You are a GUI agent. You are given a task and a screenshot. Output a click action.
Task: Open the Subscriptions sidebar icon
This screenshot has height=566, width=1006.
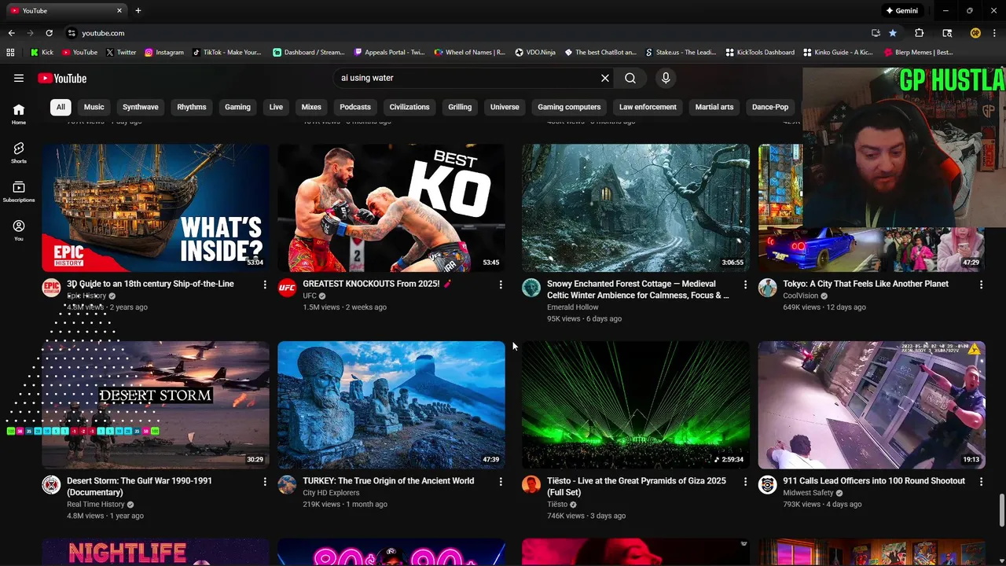(x=19, y=192)
